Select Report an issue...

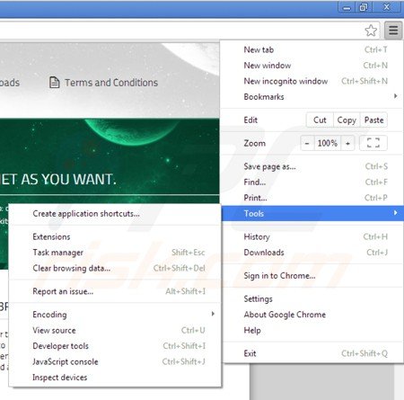pyautogui.click(x=115, y=291)
